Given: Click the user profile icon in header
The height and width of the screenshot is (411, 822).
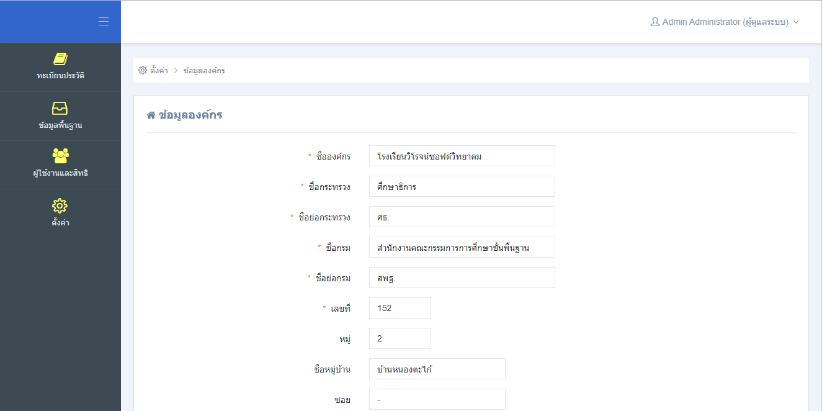Looking at the screenshot, I should pos(654,22).
